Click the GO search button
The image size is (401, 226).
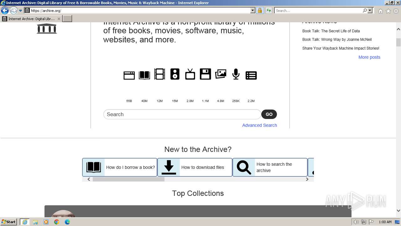pos(269,114)
